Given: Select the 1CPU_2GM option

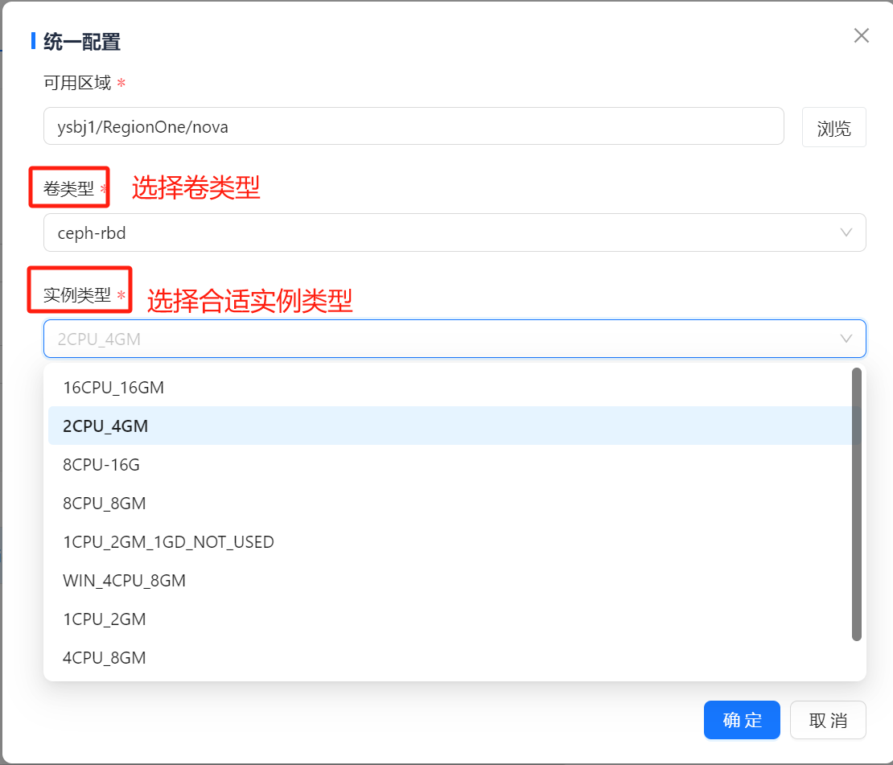Looking at the screenshot, I should click(105, 619).
